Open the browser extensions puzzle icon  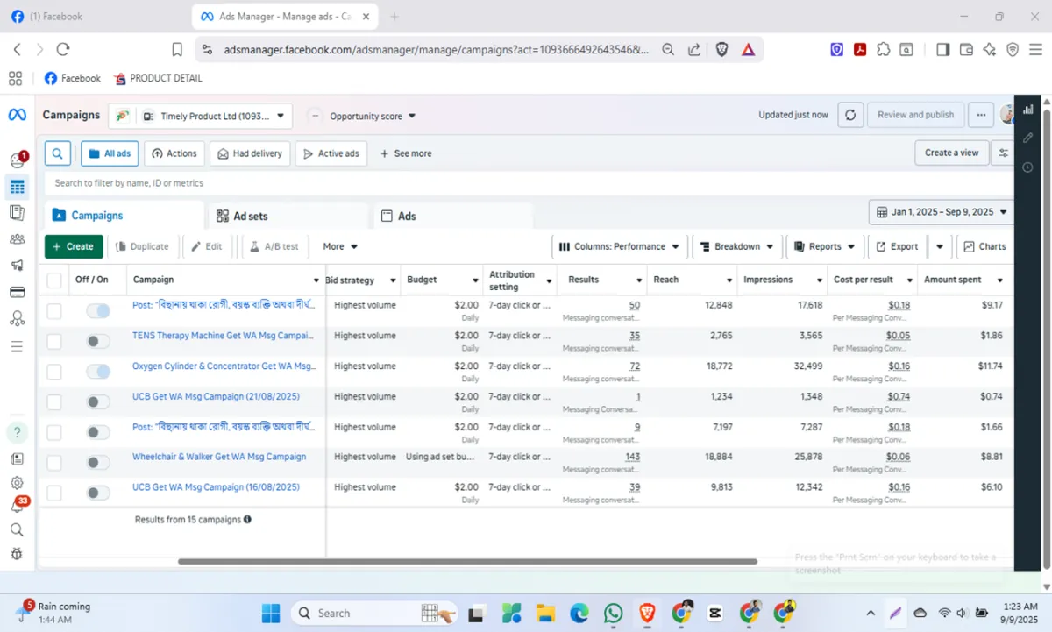883,50
